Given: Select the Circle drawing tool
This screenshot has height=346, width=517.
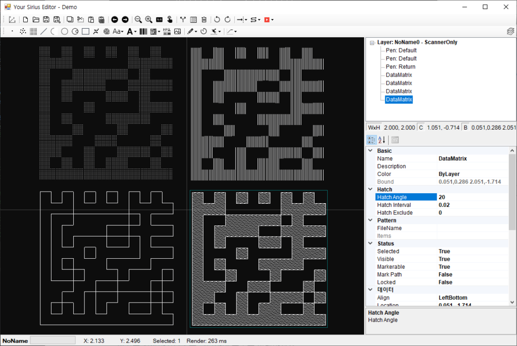Looking at the screenshot, I should pyautogui.click(x=65, y=32).
